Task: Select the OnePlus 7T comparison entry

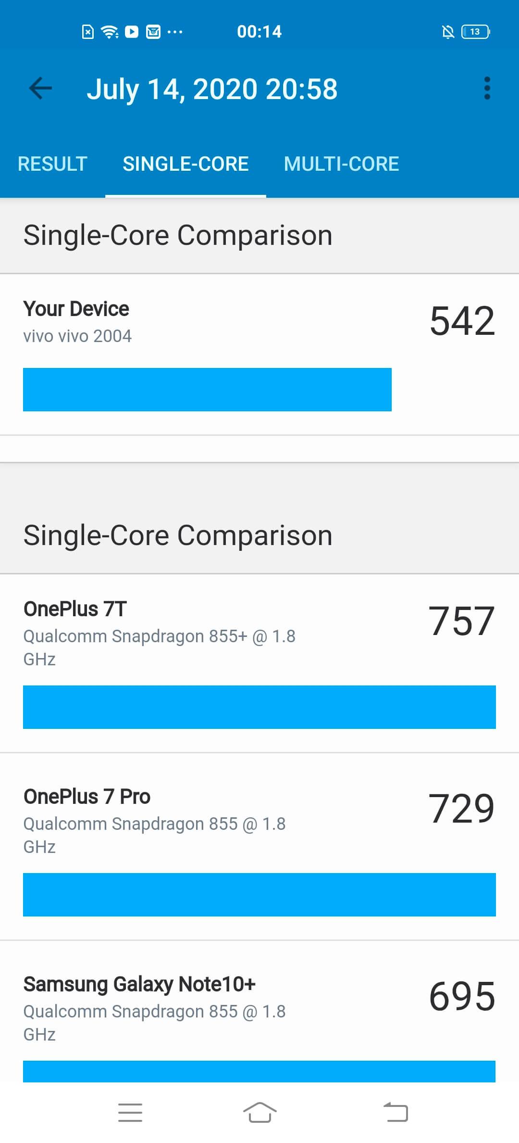Action: point(259,663)
